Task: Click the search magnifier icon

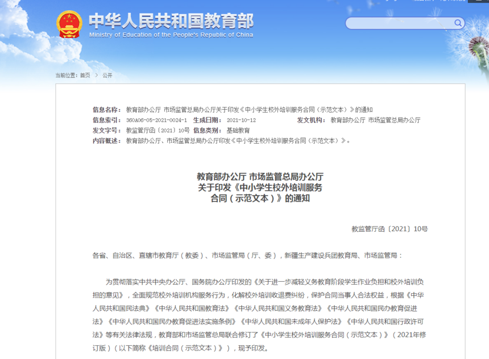Action: (x=458, y=23)
